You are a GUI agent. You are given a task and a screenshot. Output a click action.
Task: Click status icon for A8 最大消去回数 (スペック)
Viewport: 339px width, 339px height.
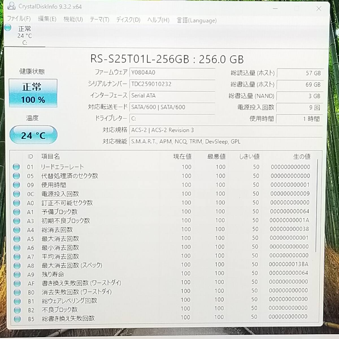(x=17, y=266)
